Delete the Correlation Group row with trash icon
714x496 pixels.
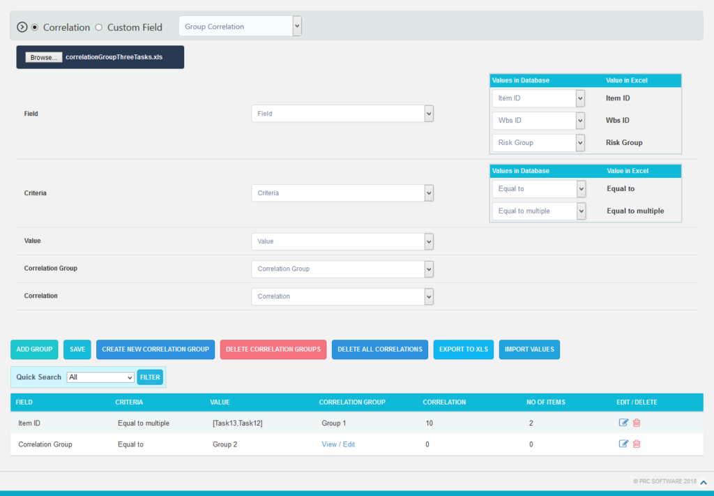[x=637, y=444]
